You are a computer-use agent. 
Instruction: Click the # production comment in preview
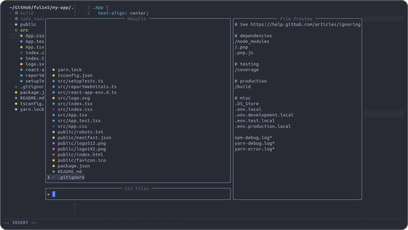[251, 81]
